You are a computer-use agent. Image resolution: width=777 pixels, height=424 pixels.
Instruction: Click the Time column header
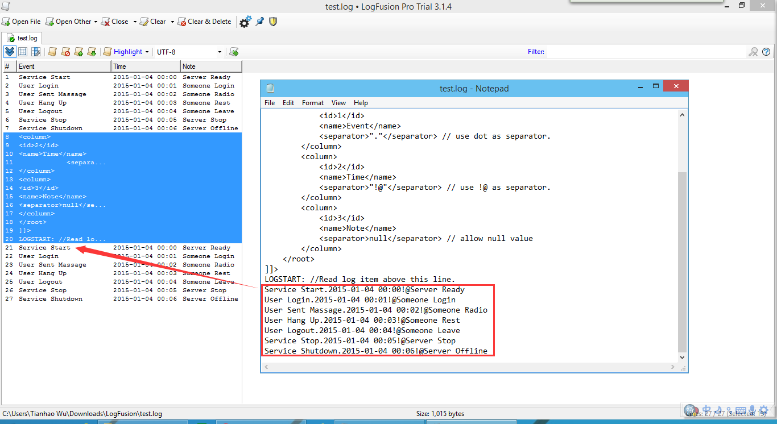pyautogui.click(x=146, y=66)
